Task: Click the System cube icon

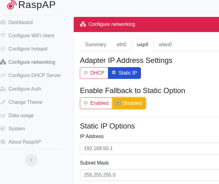Action: pyautogui.click(x=3, y=129)
